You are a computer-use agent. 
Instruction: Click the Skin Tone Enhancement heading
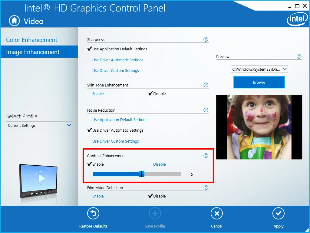107,85
